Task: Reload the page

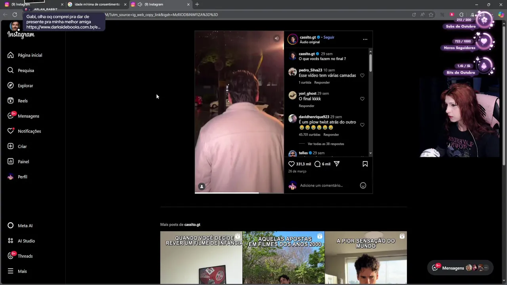Action: pos(15,15)
